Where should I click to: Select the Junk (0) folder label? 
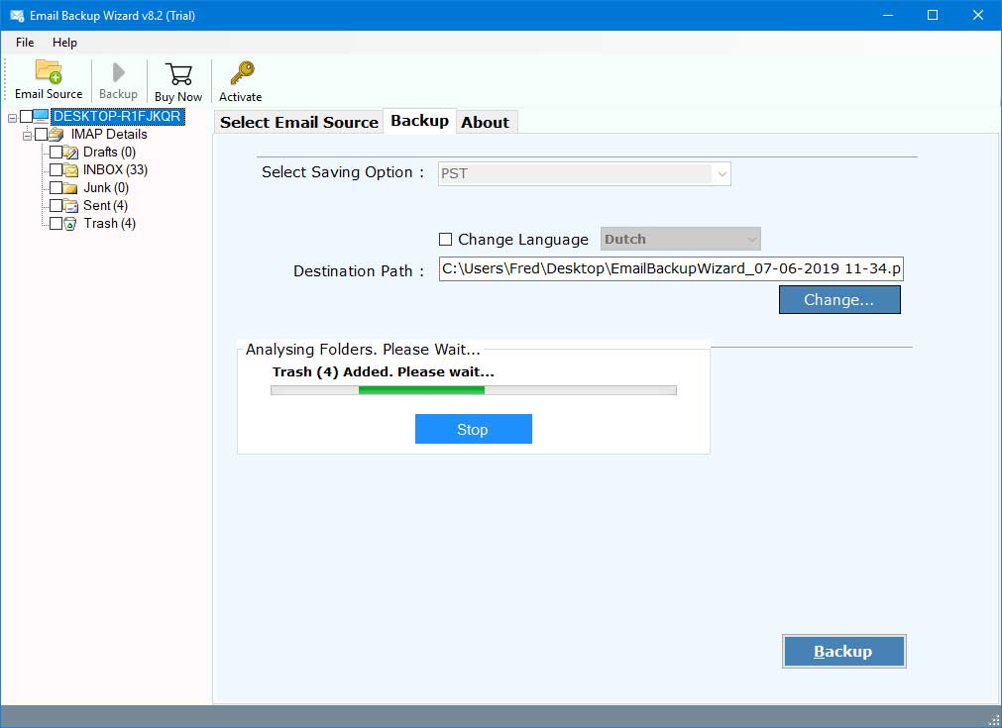click(106, 188)
